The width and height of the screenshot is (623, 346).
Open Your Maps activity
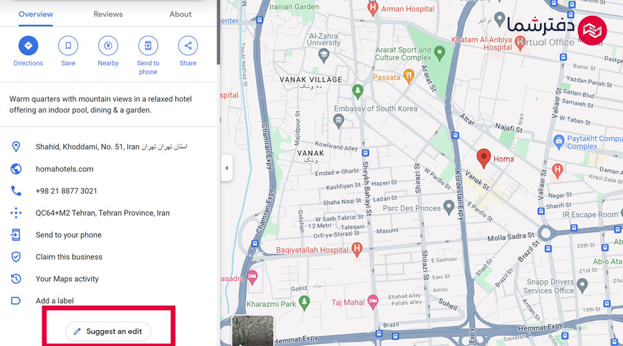click(67, 279)
